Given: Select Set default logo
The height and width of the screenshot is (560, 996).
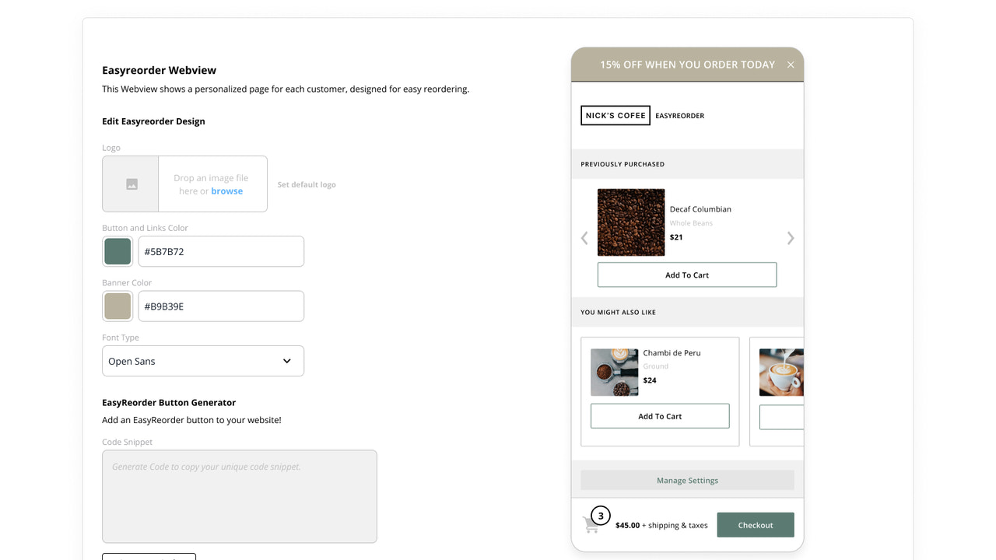Looking at the screenshot, I should point(306,184).
